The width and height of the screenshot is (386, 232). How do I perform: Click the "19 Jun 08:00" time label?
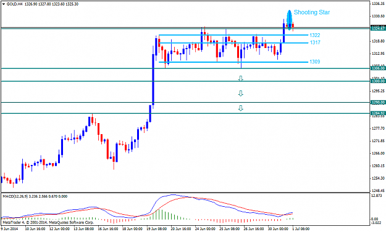coord(157,229)
